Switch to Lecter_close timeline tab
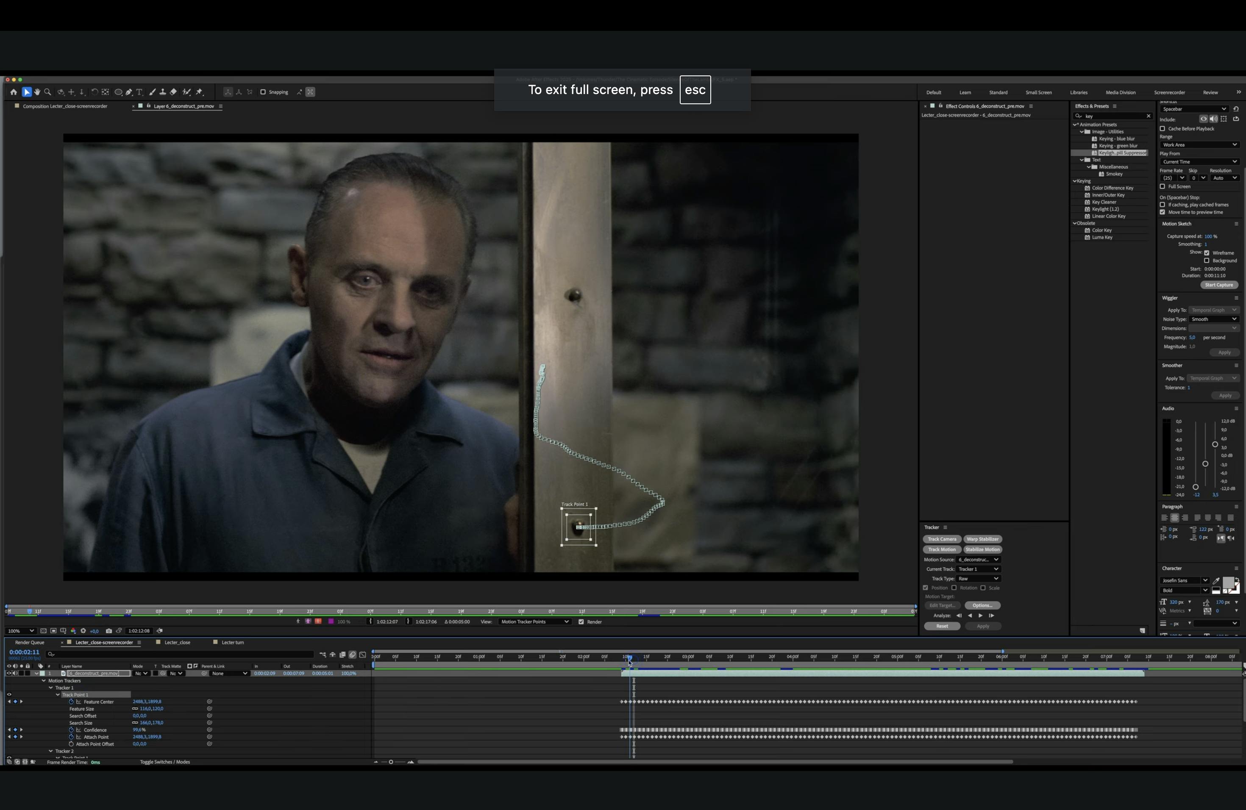This screenshot has height=810, width=1246. click(177, 643)
